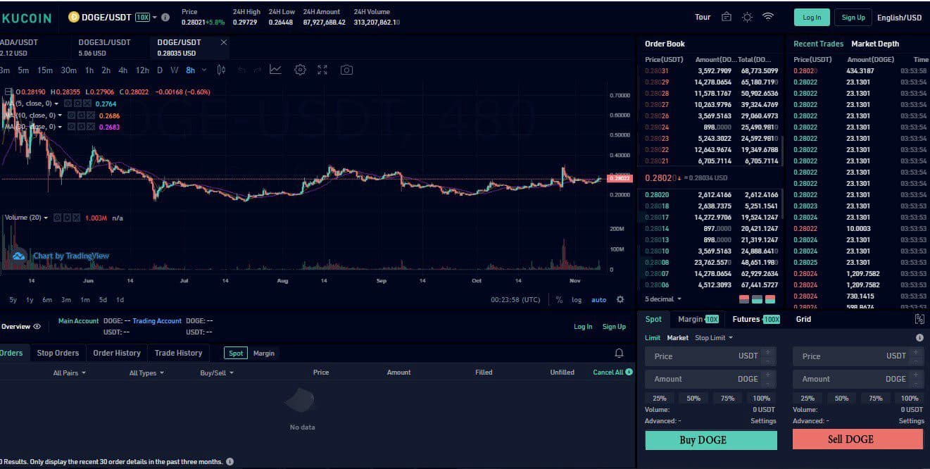This screenshot has width=930, height=469.
Task: Open the DOGE coin info icon
Action: click(165, 17)
